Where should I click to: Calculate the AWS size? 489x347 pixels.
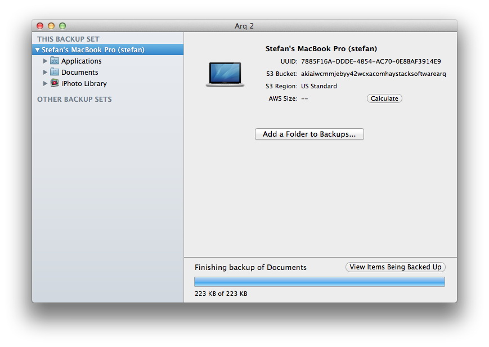pyautogui.click(x=384, y=98)
